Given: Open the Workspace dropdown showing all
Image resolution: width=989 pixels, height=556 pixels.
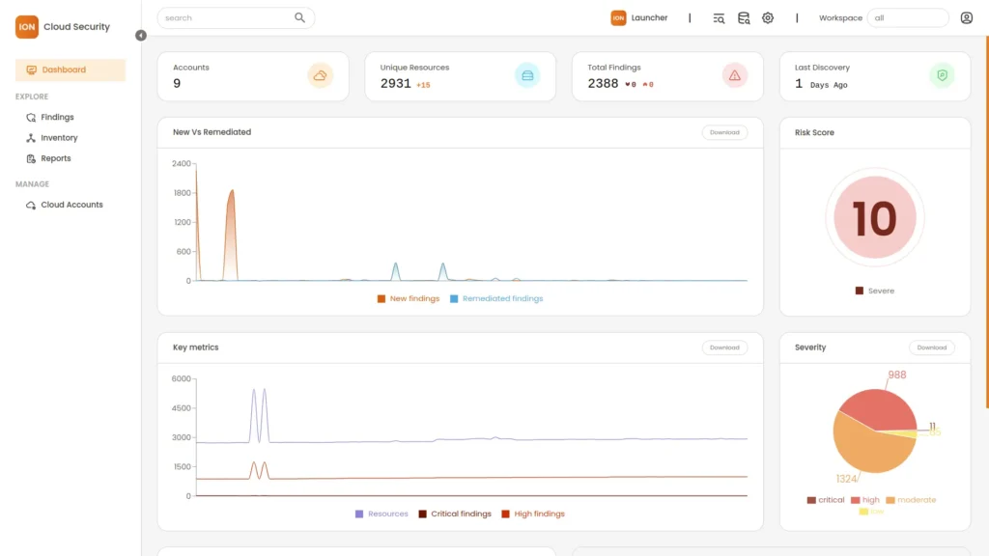Looking at the screenshot, I should pos(908,17).
